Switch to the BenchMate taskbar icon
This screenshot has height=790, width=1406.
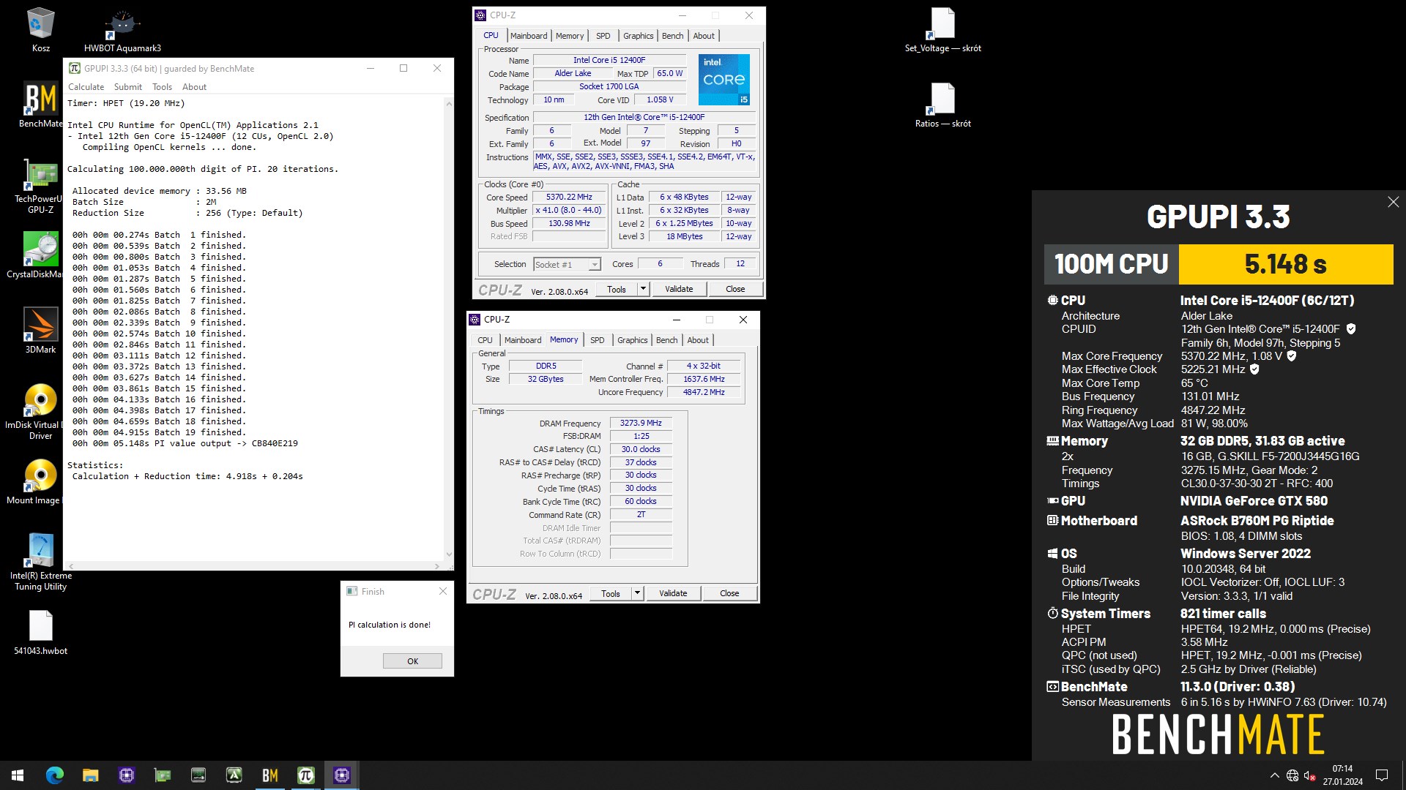[270, 775]
